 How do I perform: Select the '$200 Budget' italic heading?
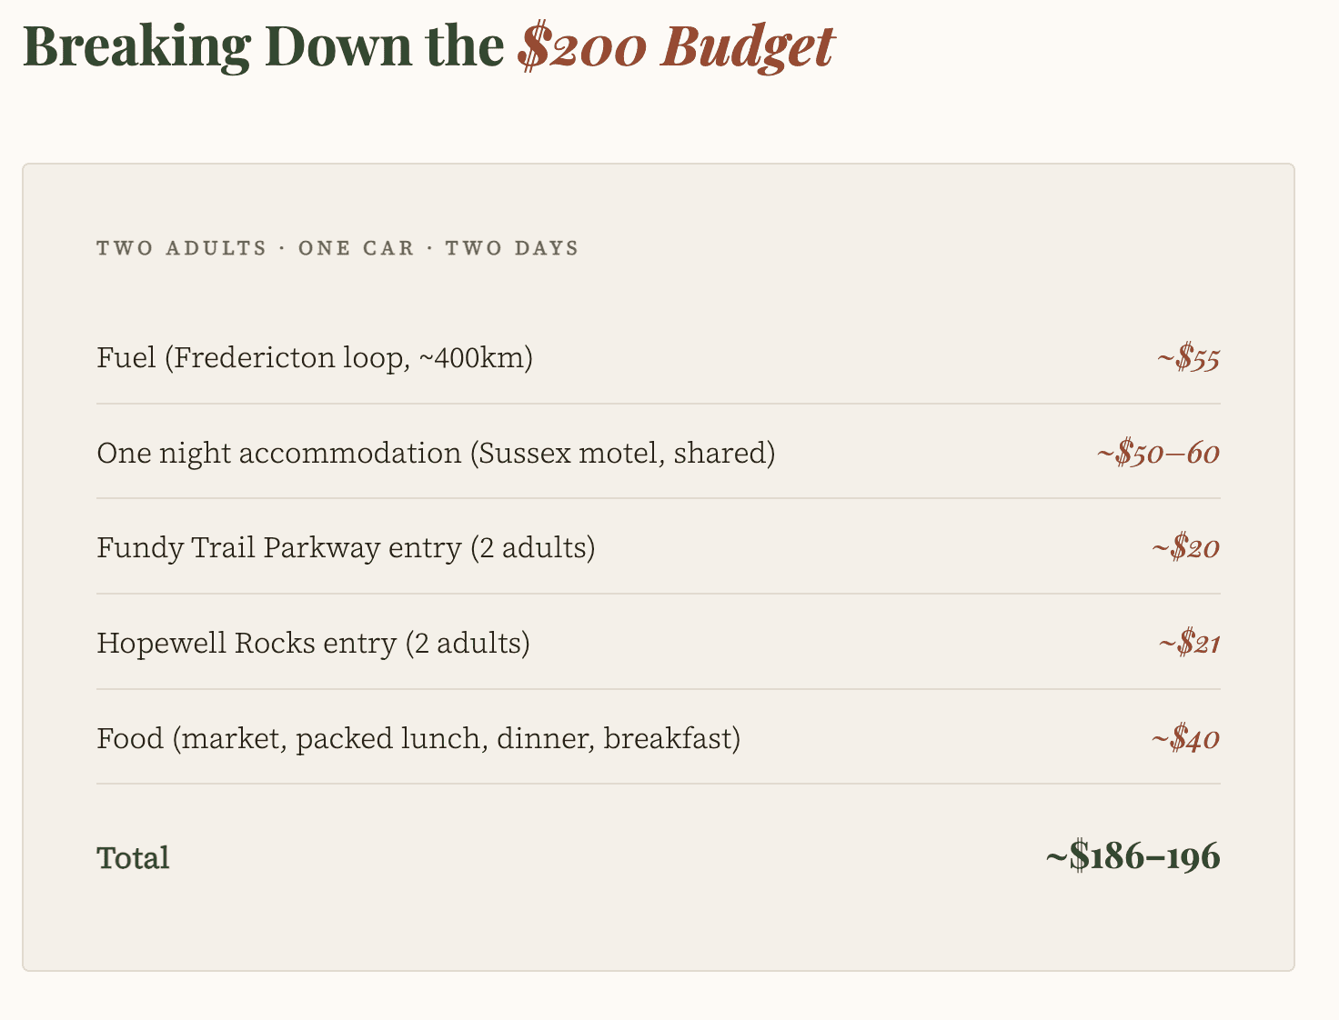[676, 46]
